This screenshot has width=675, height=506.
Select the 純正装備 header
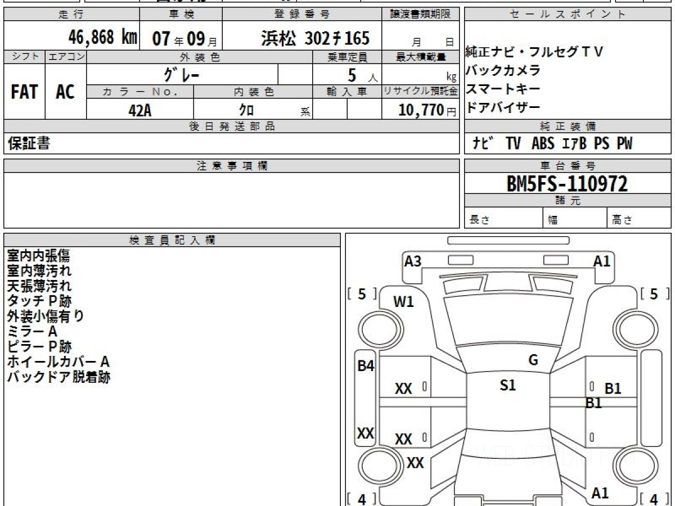[568, 126]
